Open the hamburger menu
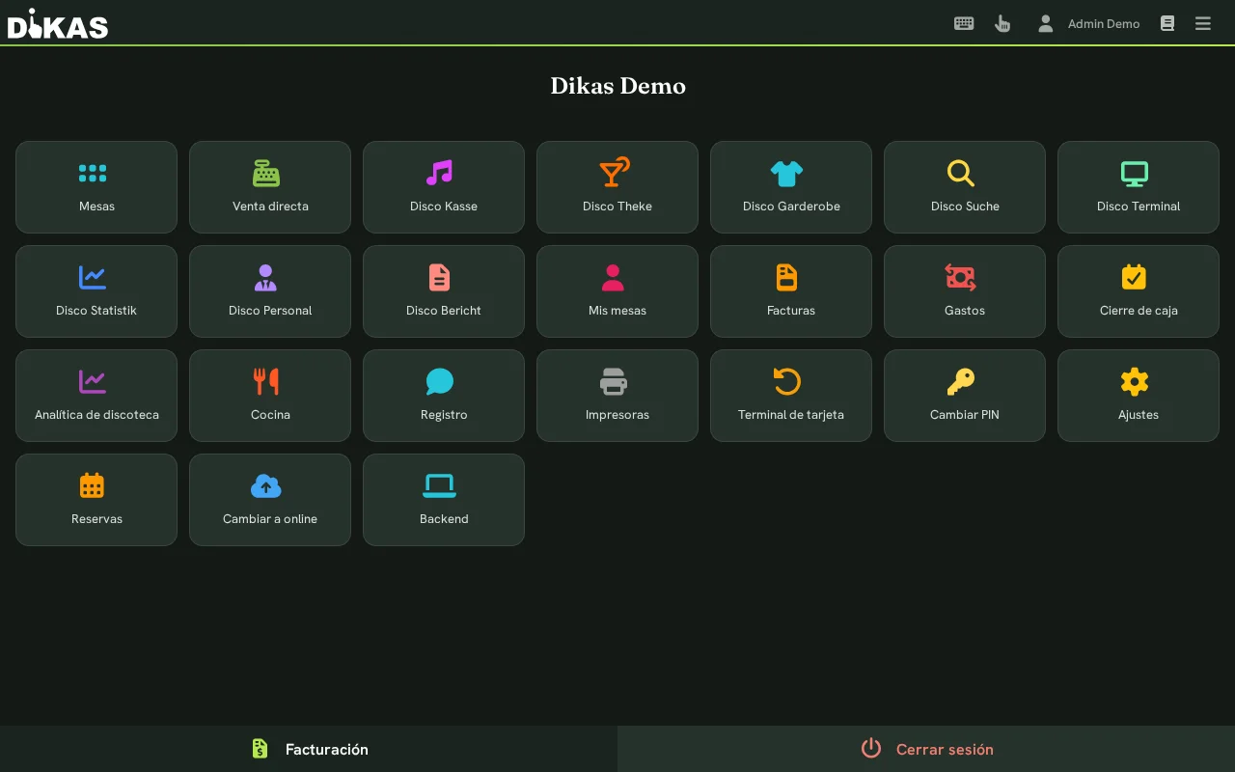This screenshot has width=1235, height=772. click(1203, 23)
